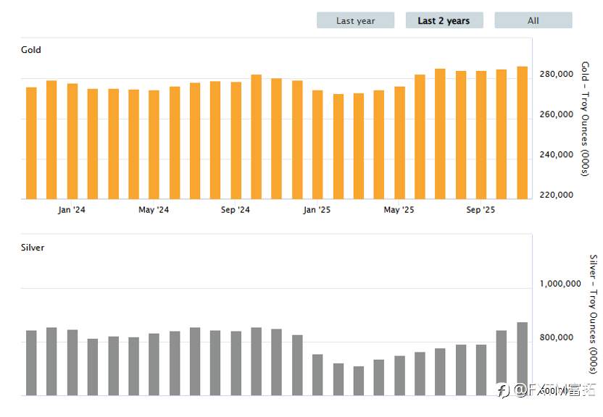The image size is (603, 417).
Task: Select the Last 2 years range button
Action: pos(444,20)
